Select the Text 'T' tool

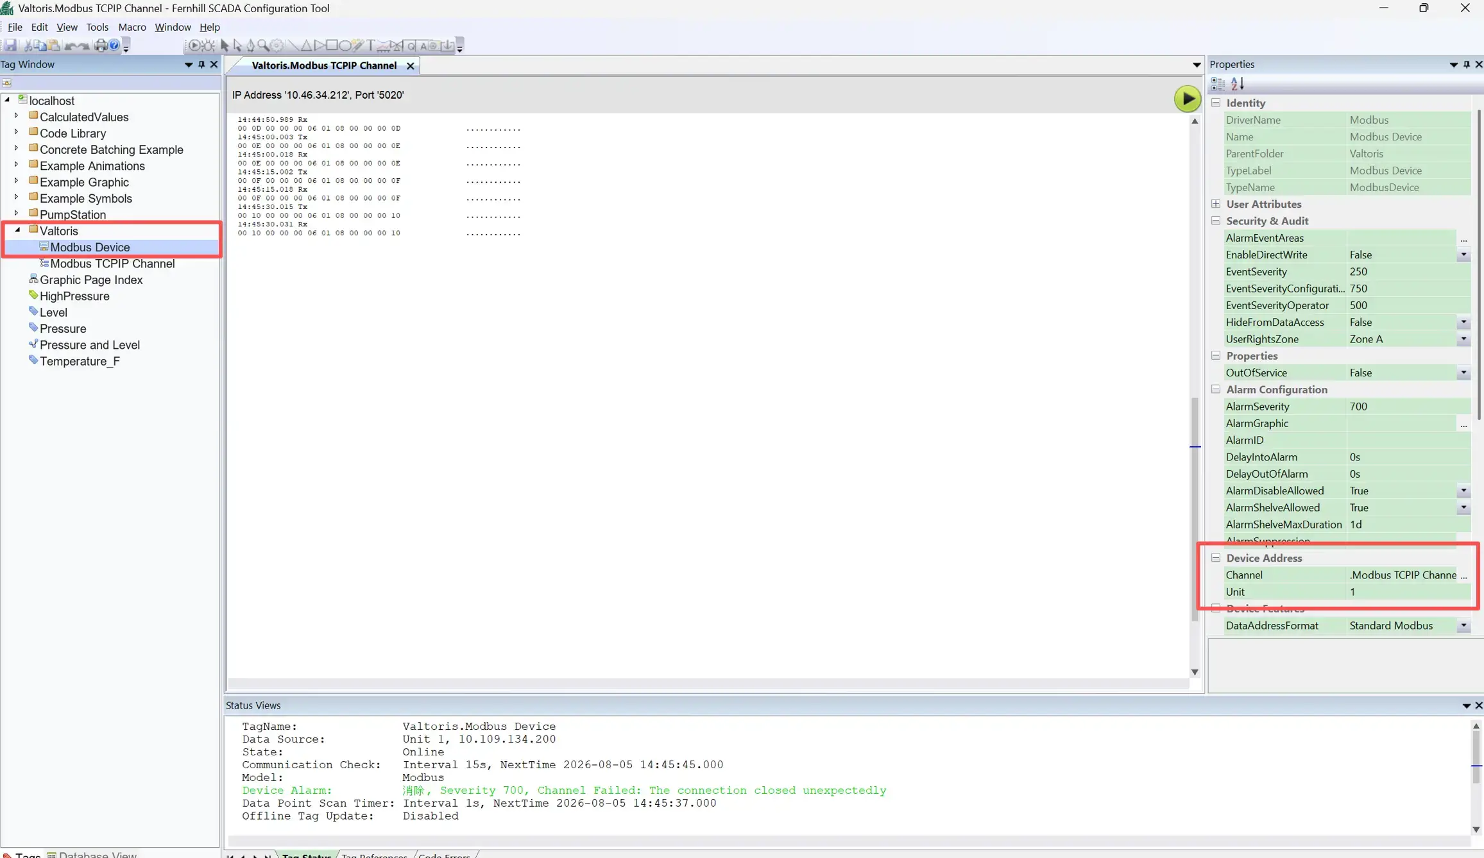tap(370, 46)
